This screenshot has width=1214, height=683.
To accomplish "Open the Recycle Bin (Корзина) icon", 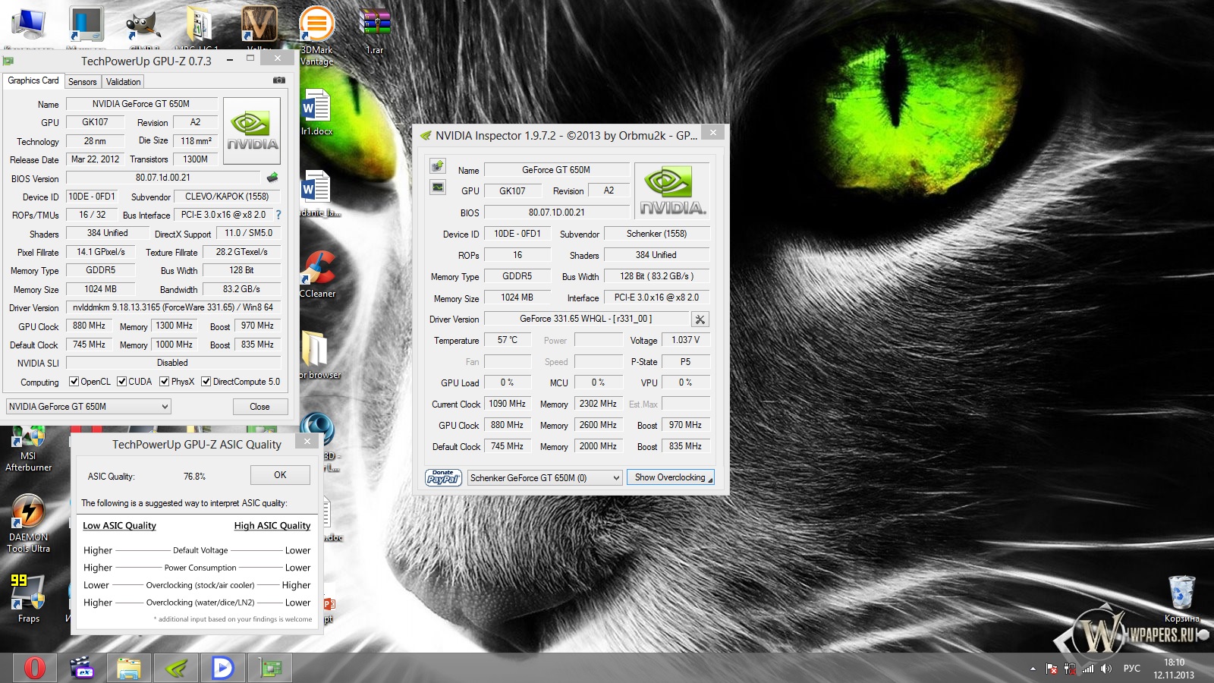I will 1181,599.
